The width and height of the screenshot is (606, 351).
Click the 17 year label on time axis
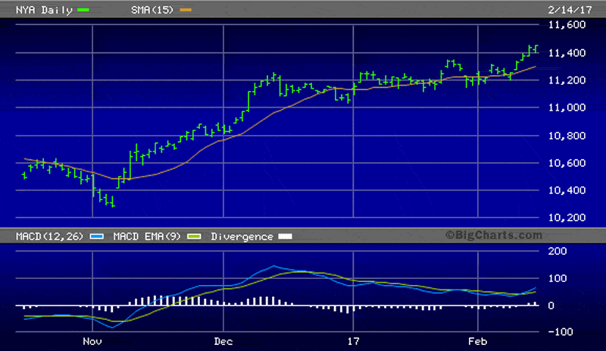pyautogui.click(x=353, y=341)
